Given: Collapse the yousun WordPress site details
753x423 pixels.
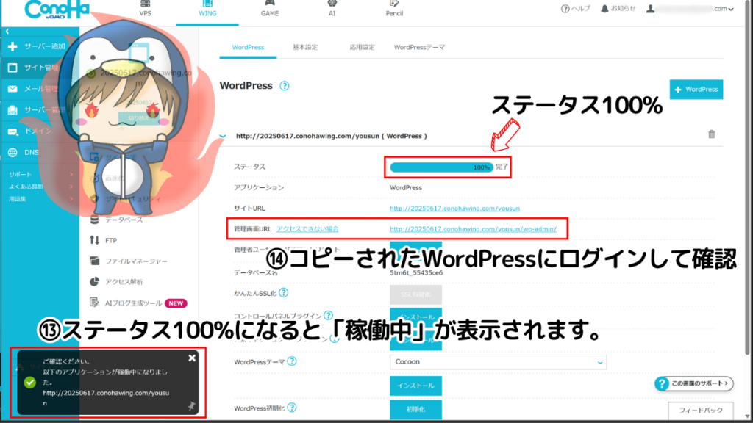Looking at the screenshot, I should [x=223, y=136].
